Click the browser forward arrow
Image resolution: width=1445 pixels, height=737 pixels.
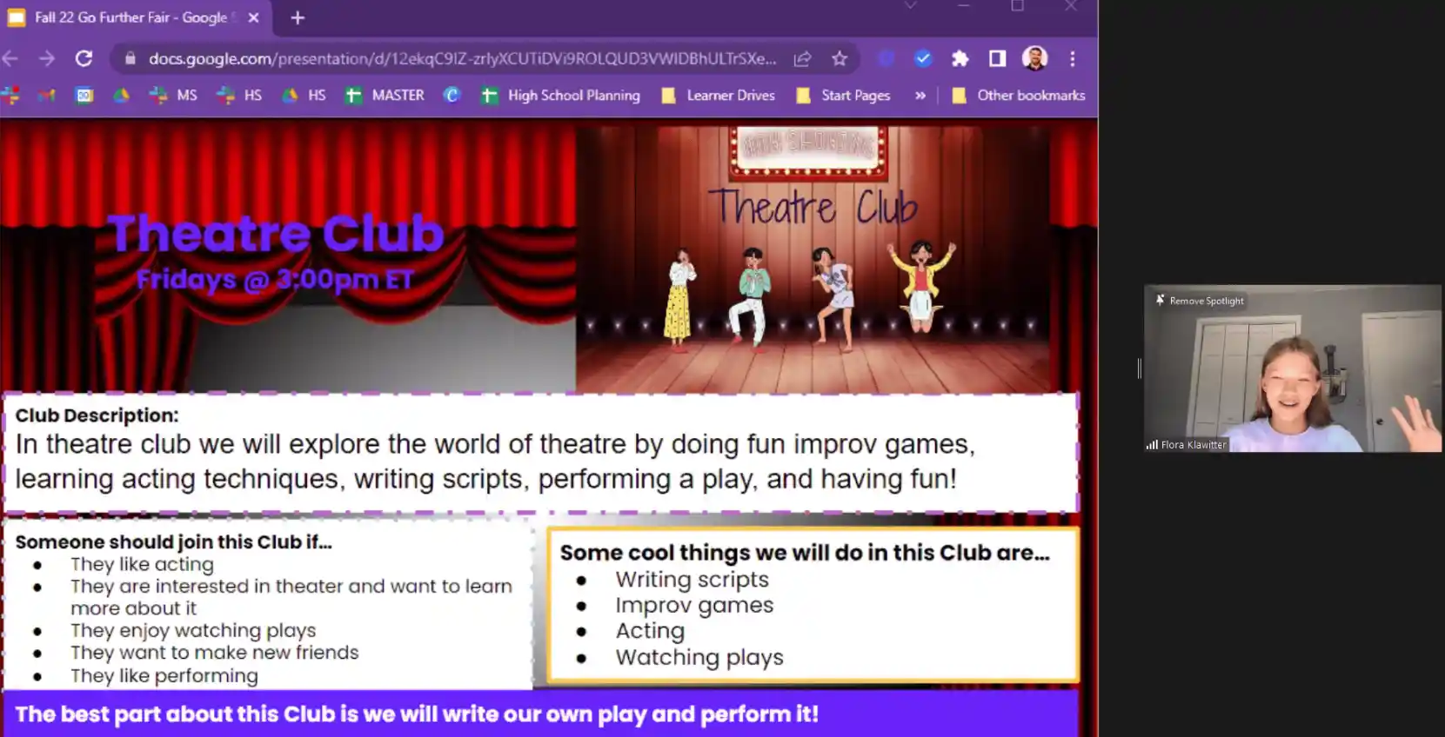coord(47,58)
